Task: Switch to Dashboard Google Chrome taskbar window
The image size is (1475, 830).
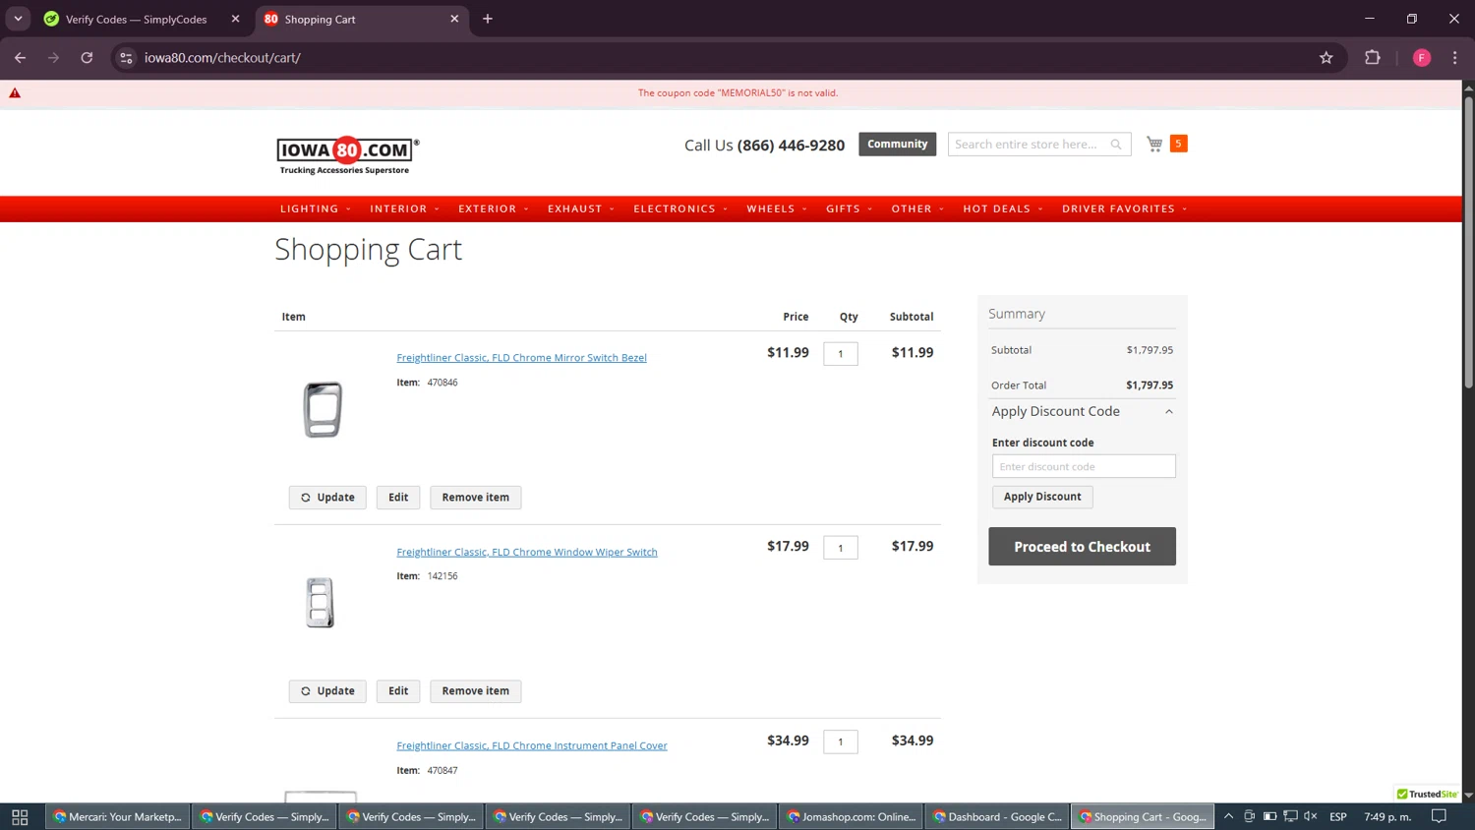Action: (997, 816)
